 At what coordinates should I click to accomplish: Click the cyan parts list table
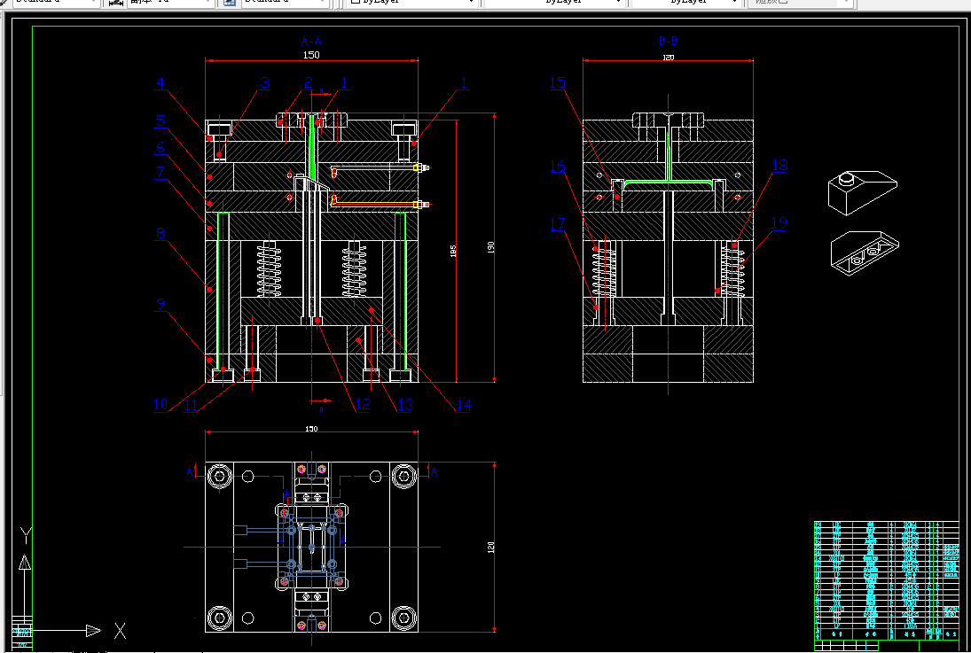(x=886, y=580)
